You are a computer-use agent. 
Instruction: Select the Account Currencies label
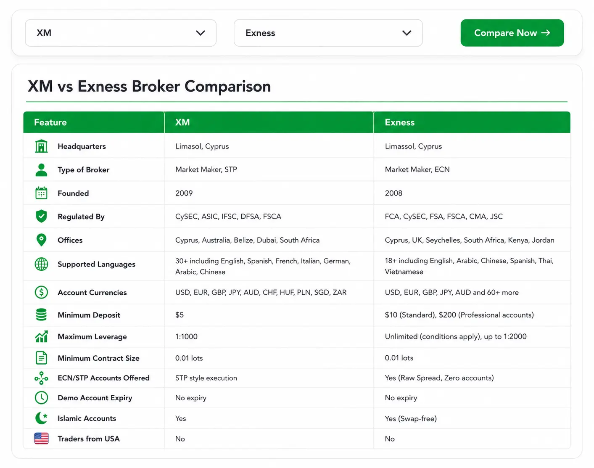[92, 292]
